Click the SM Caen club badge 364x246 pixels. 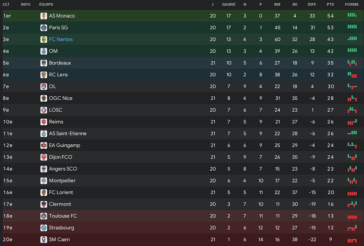click(44, 240)
